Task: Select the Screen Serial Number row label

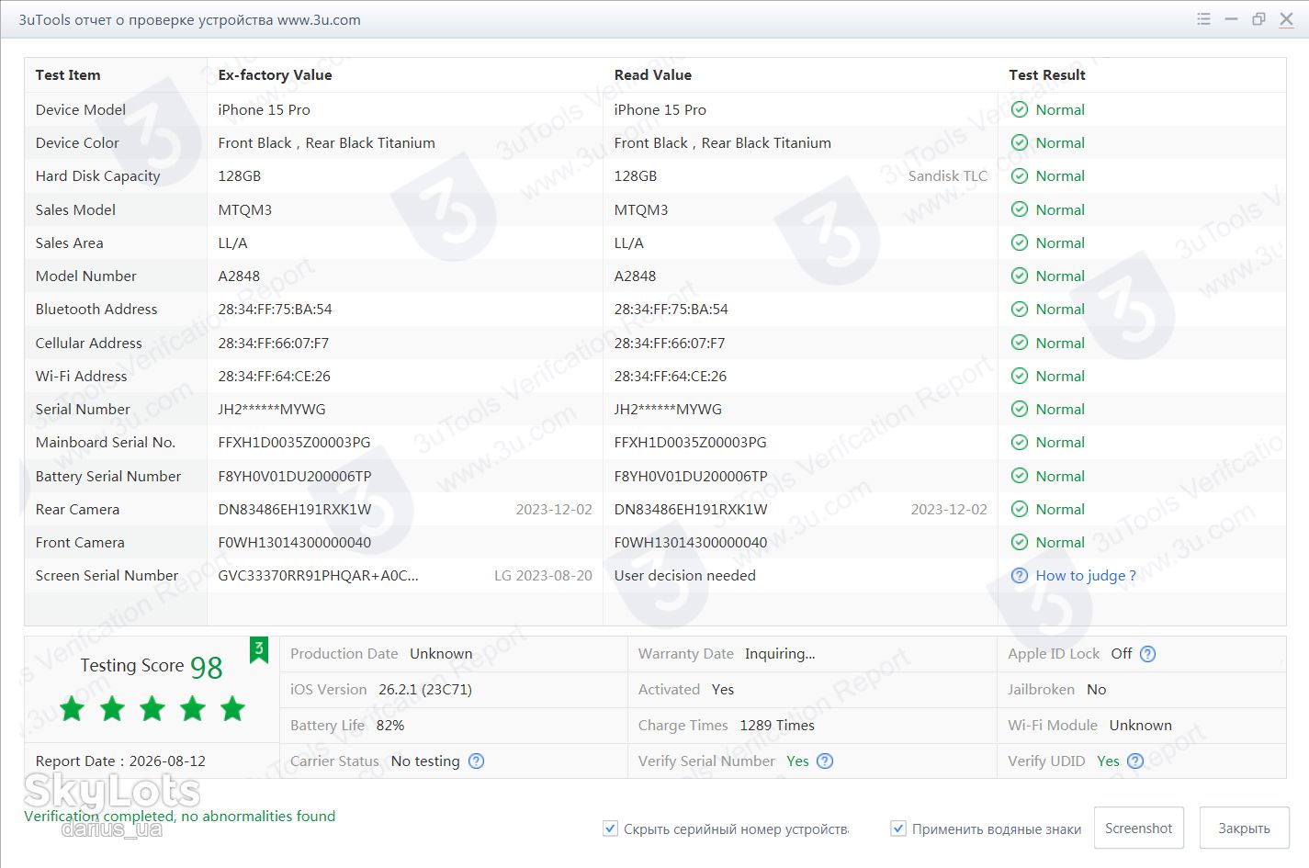Action: tap(107, 576)
